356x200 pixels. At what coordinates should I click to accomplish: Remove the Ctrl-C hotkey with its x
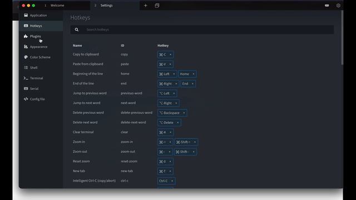[x=172, y=181]
